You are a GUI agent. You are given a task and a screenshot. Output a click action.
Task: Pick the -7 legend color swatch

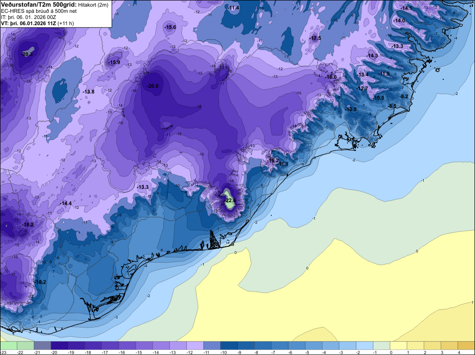[280, 346]
